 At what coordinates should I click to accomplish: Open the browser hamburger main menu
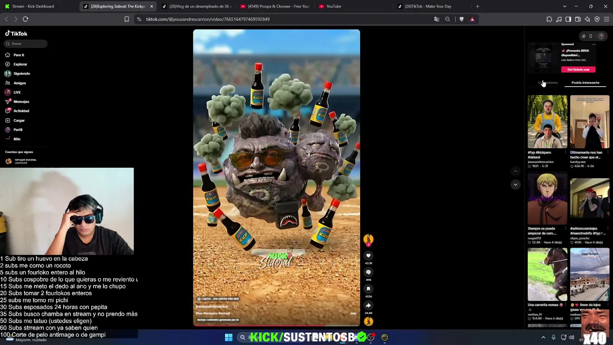[x=606, y=19]
